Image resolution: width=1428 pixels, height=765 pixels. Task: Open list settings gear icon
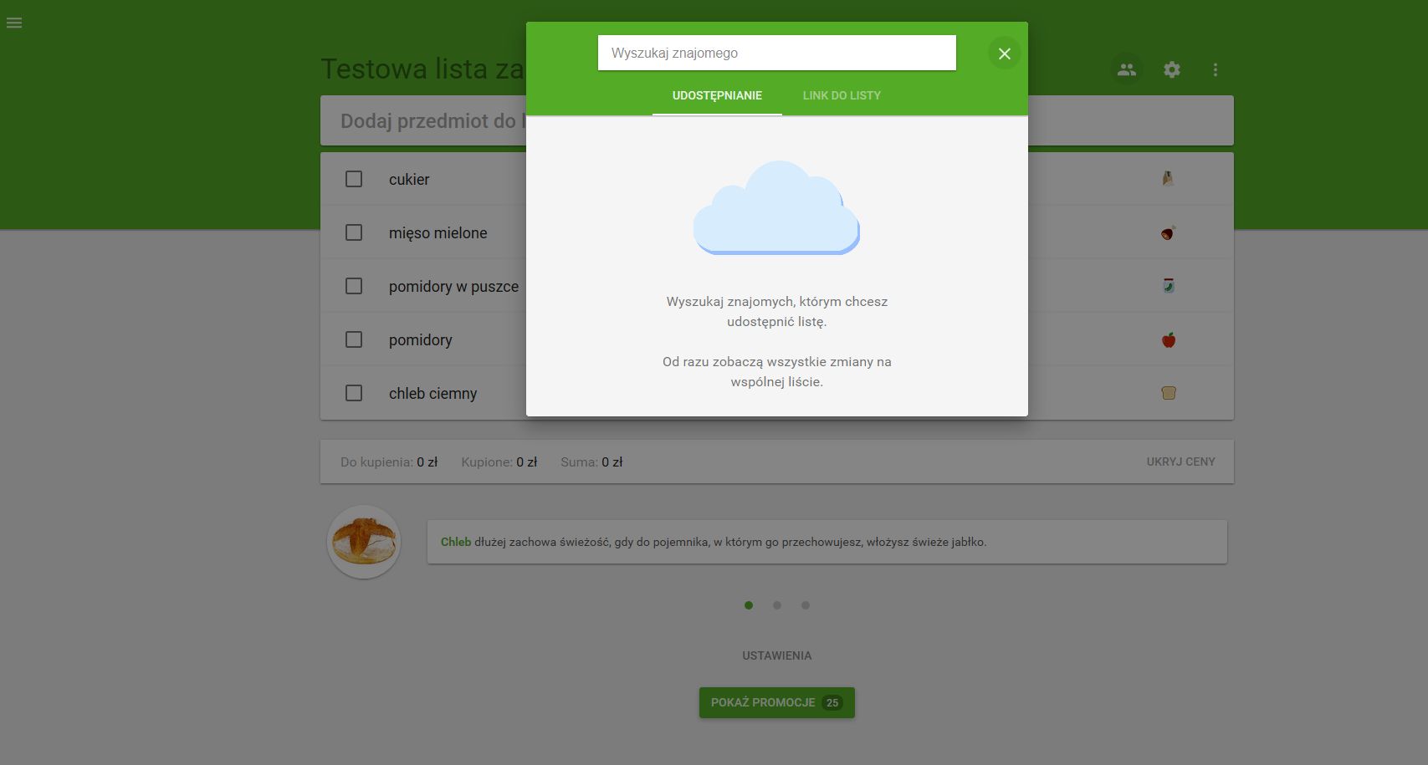coord(1172,69)
